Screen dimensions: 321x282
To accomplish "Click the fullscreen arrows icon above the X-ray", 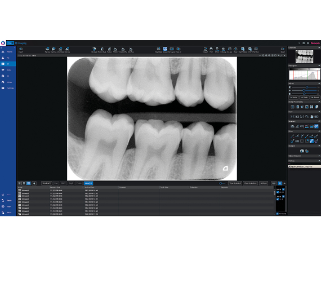I will click(x=281, y=55).
